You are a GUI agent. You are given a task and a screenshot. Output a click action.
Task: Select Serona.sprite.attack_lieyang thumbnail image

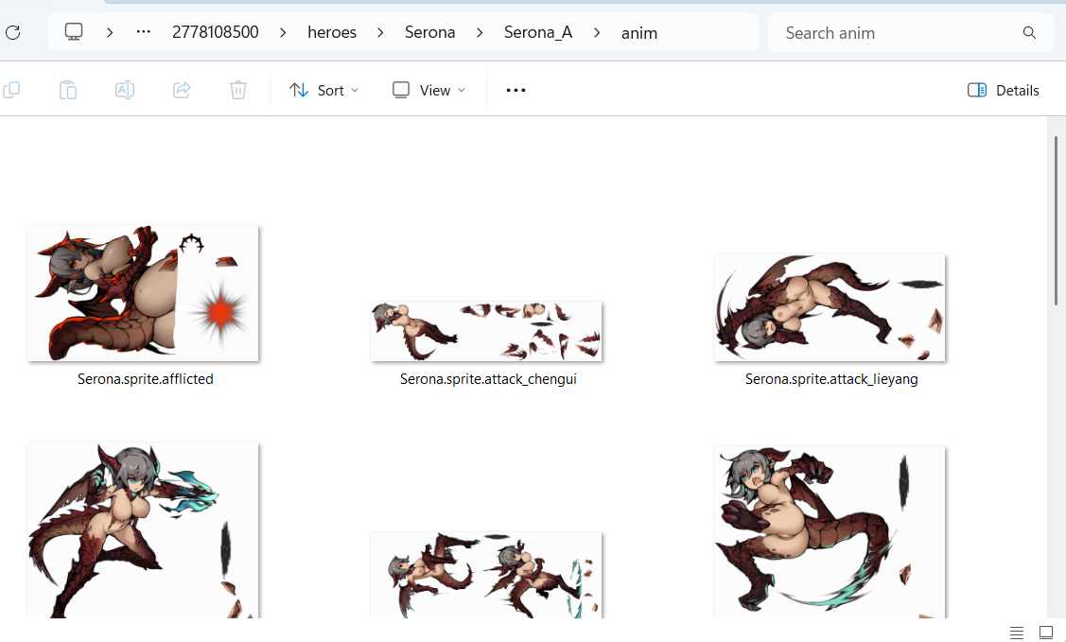click(830, 307)
